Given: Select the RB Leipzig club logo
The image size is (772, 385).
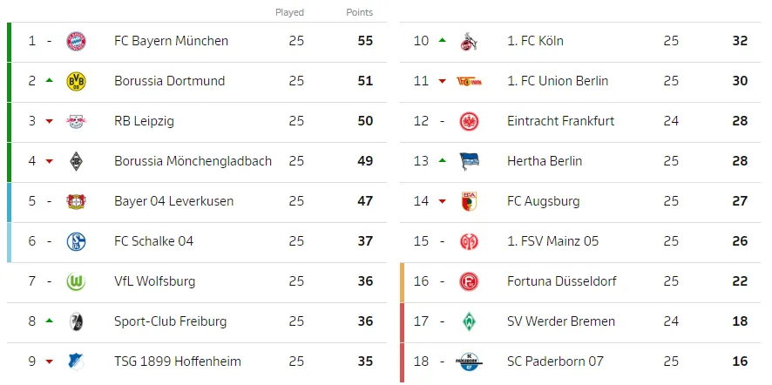Looking at the screenshot, I should (76, 121).
